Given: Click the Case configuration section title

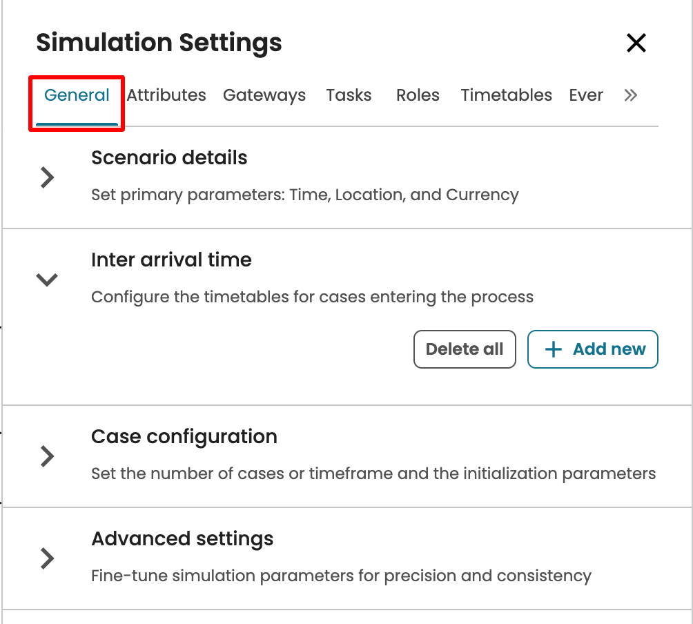Looking at the screenshot, I should [x=184, y=436].
